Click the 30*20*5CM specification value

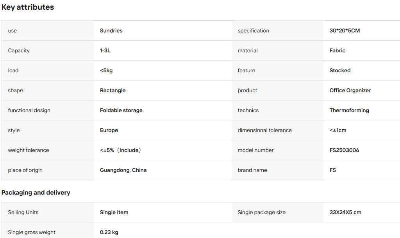click(345, 30)
